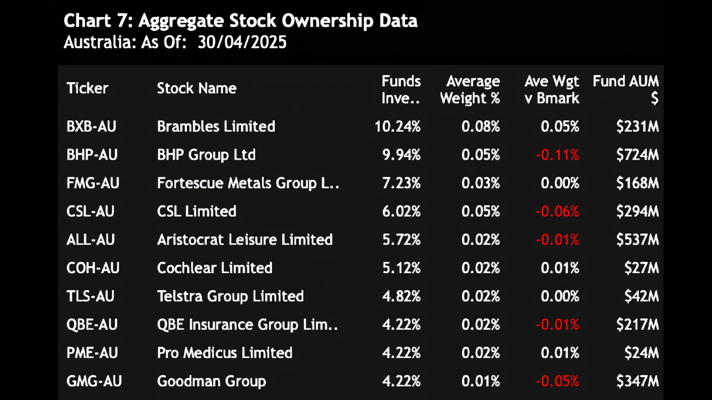The image size is (712, 400).
Task: Click BHP's red -0.11% benchmark value
Action: 557,155
